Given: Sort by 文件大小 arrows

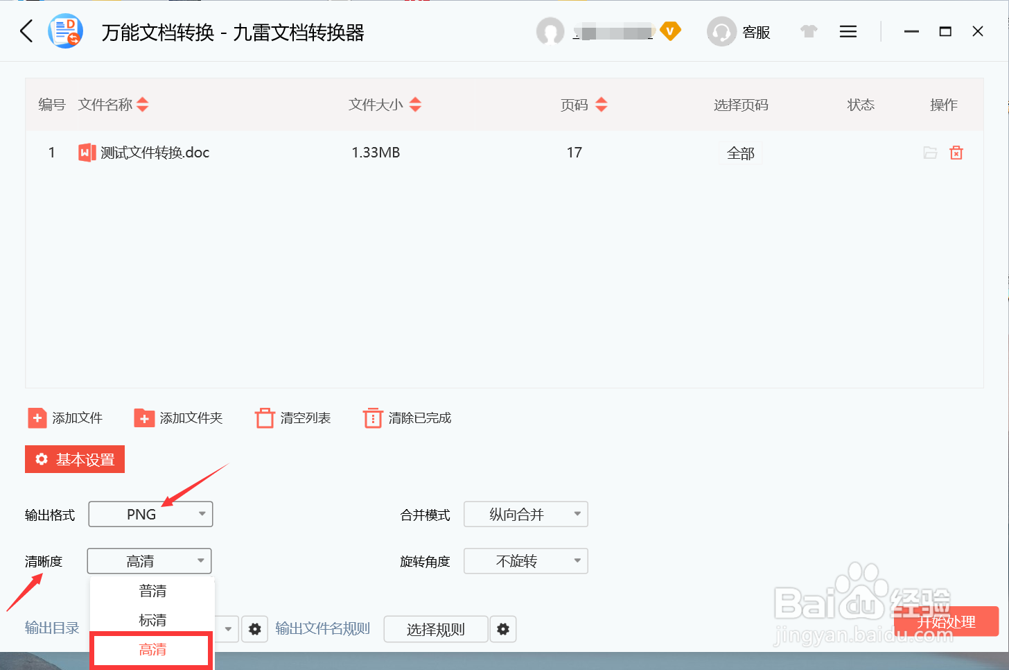Looking at the screenshot, I should pos(415,105).
